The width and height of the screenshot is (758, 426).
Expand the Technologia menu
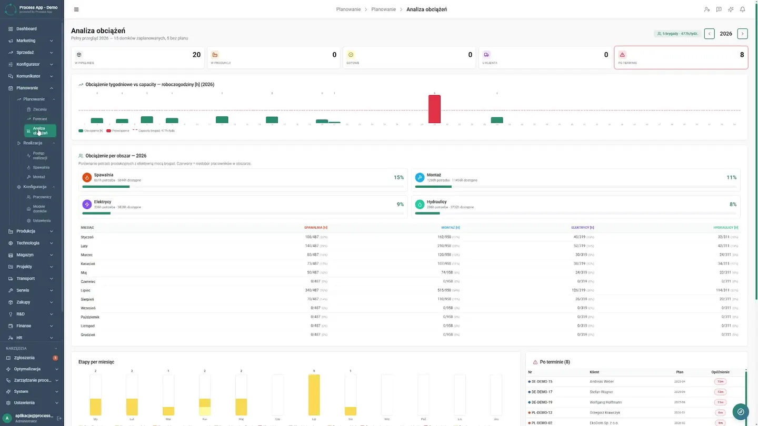32,243
